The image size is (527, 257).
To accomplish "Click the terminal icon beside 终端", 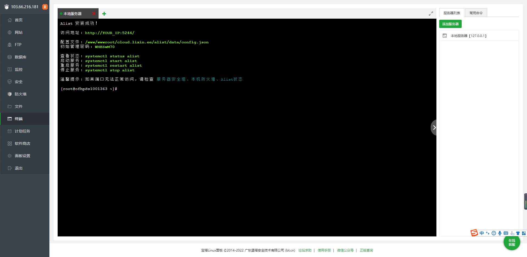I will [10, 119].
